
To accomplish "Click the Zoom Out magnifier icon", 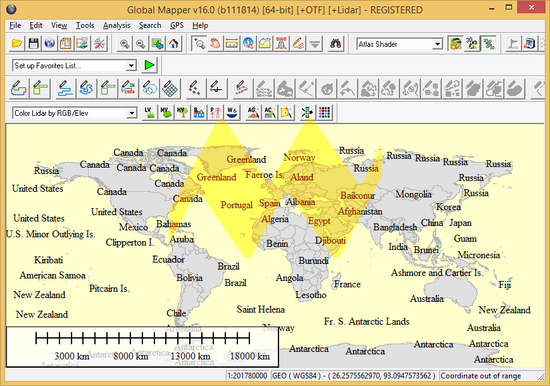I will click(x=141, y=44).
